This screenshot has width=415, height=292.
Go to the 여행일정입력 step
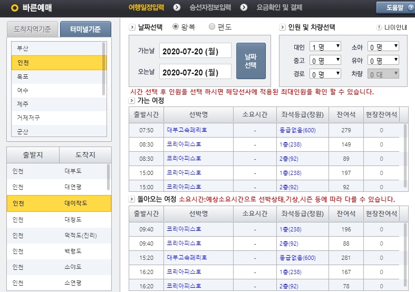coord(147,7)
